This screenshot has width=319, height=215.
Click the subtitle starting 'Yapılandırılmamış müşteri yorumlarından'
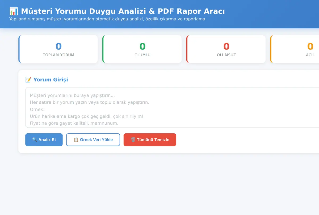(x=107, y=19)
